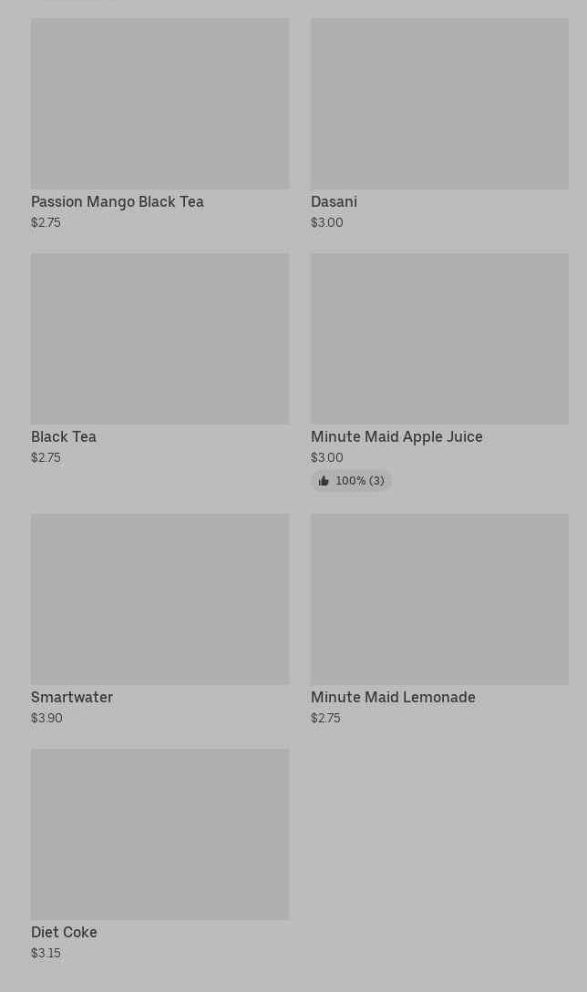Open the Black Tea item image
The height and width of the screenshot is (992, 587).
[160, 339]
